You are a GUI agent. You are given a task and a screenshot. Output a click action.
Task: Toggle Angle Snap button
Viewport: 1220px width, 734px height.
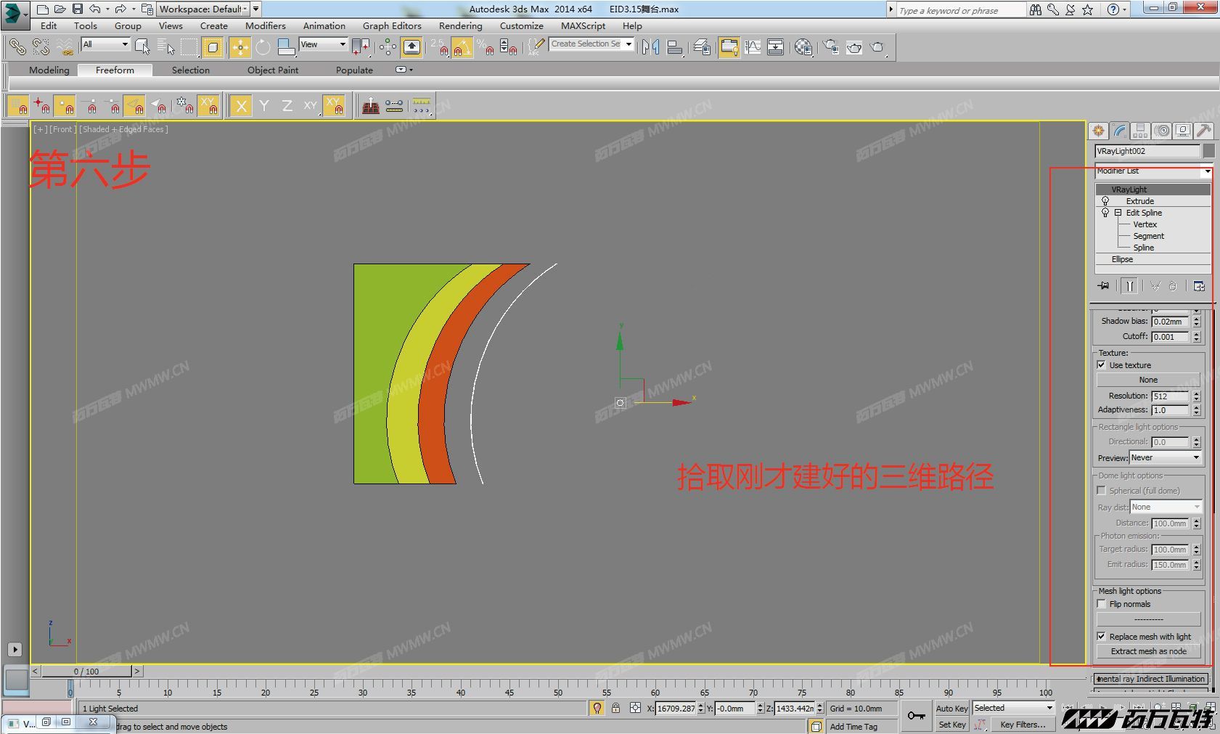[462, 47]
